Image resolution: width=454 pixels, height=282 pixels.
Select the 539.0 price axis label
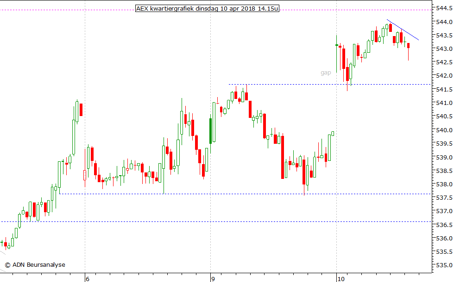point(444,158)
